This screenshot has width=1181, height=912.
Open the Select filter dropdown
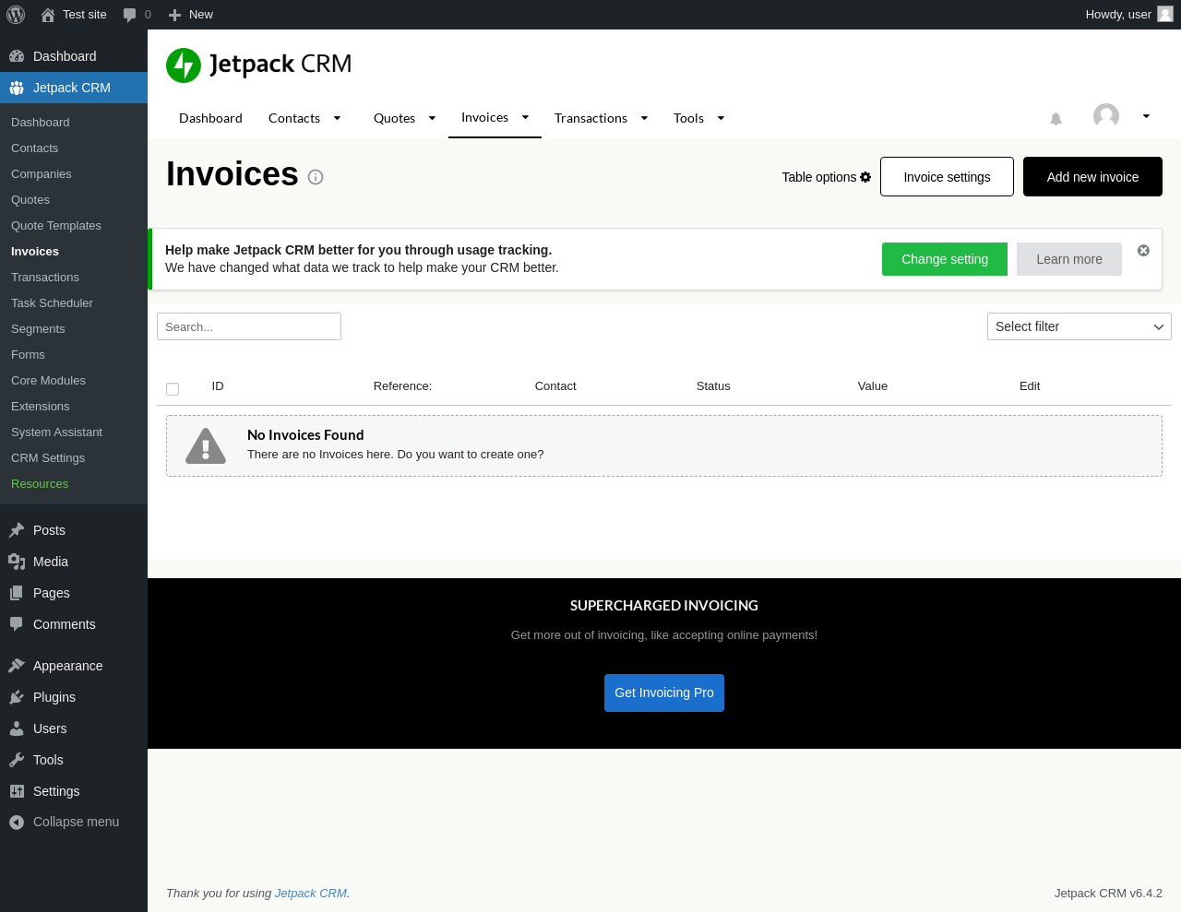(x=1080, y=326)
